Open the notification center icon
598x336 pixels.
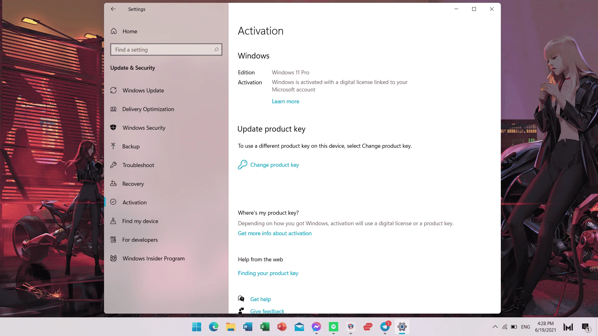click(x=586, y=327)
